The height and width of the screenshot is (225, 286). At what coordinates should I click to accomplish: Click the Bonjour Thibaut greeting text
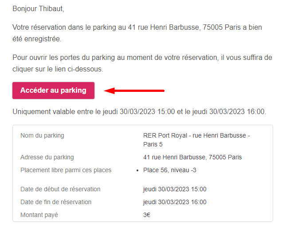tap(38, 8)
